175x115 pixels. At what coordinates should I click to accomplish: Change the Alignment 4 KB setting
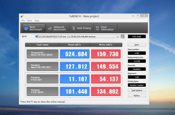tap(137, 77)
